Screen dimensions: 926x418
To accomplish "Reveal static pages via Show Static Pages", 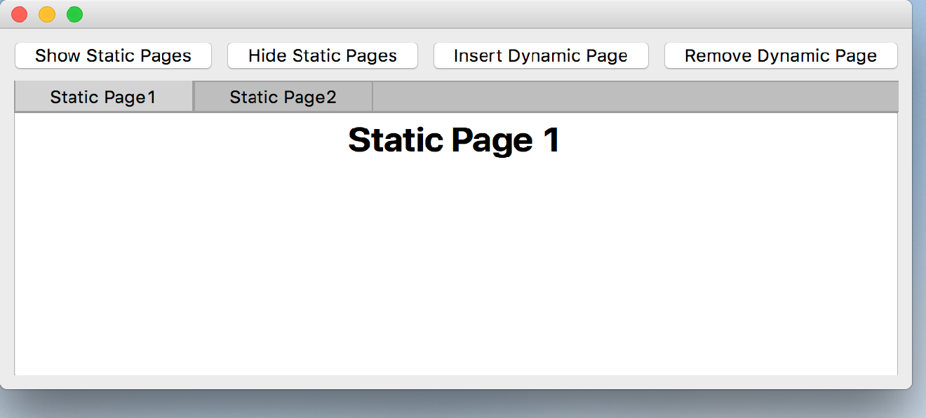I will click(113, 56).
